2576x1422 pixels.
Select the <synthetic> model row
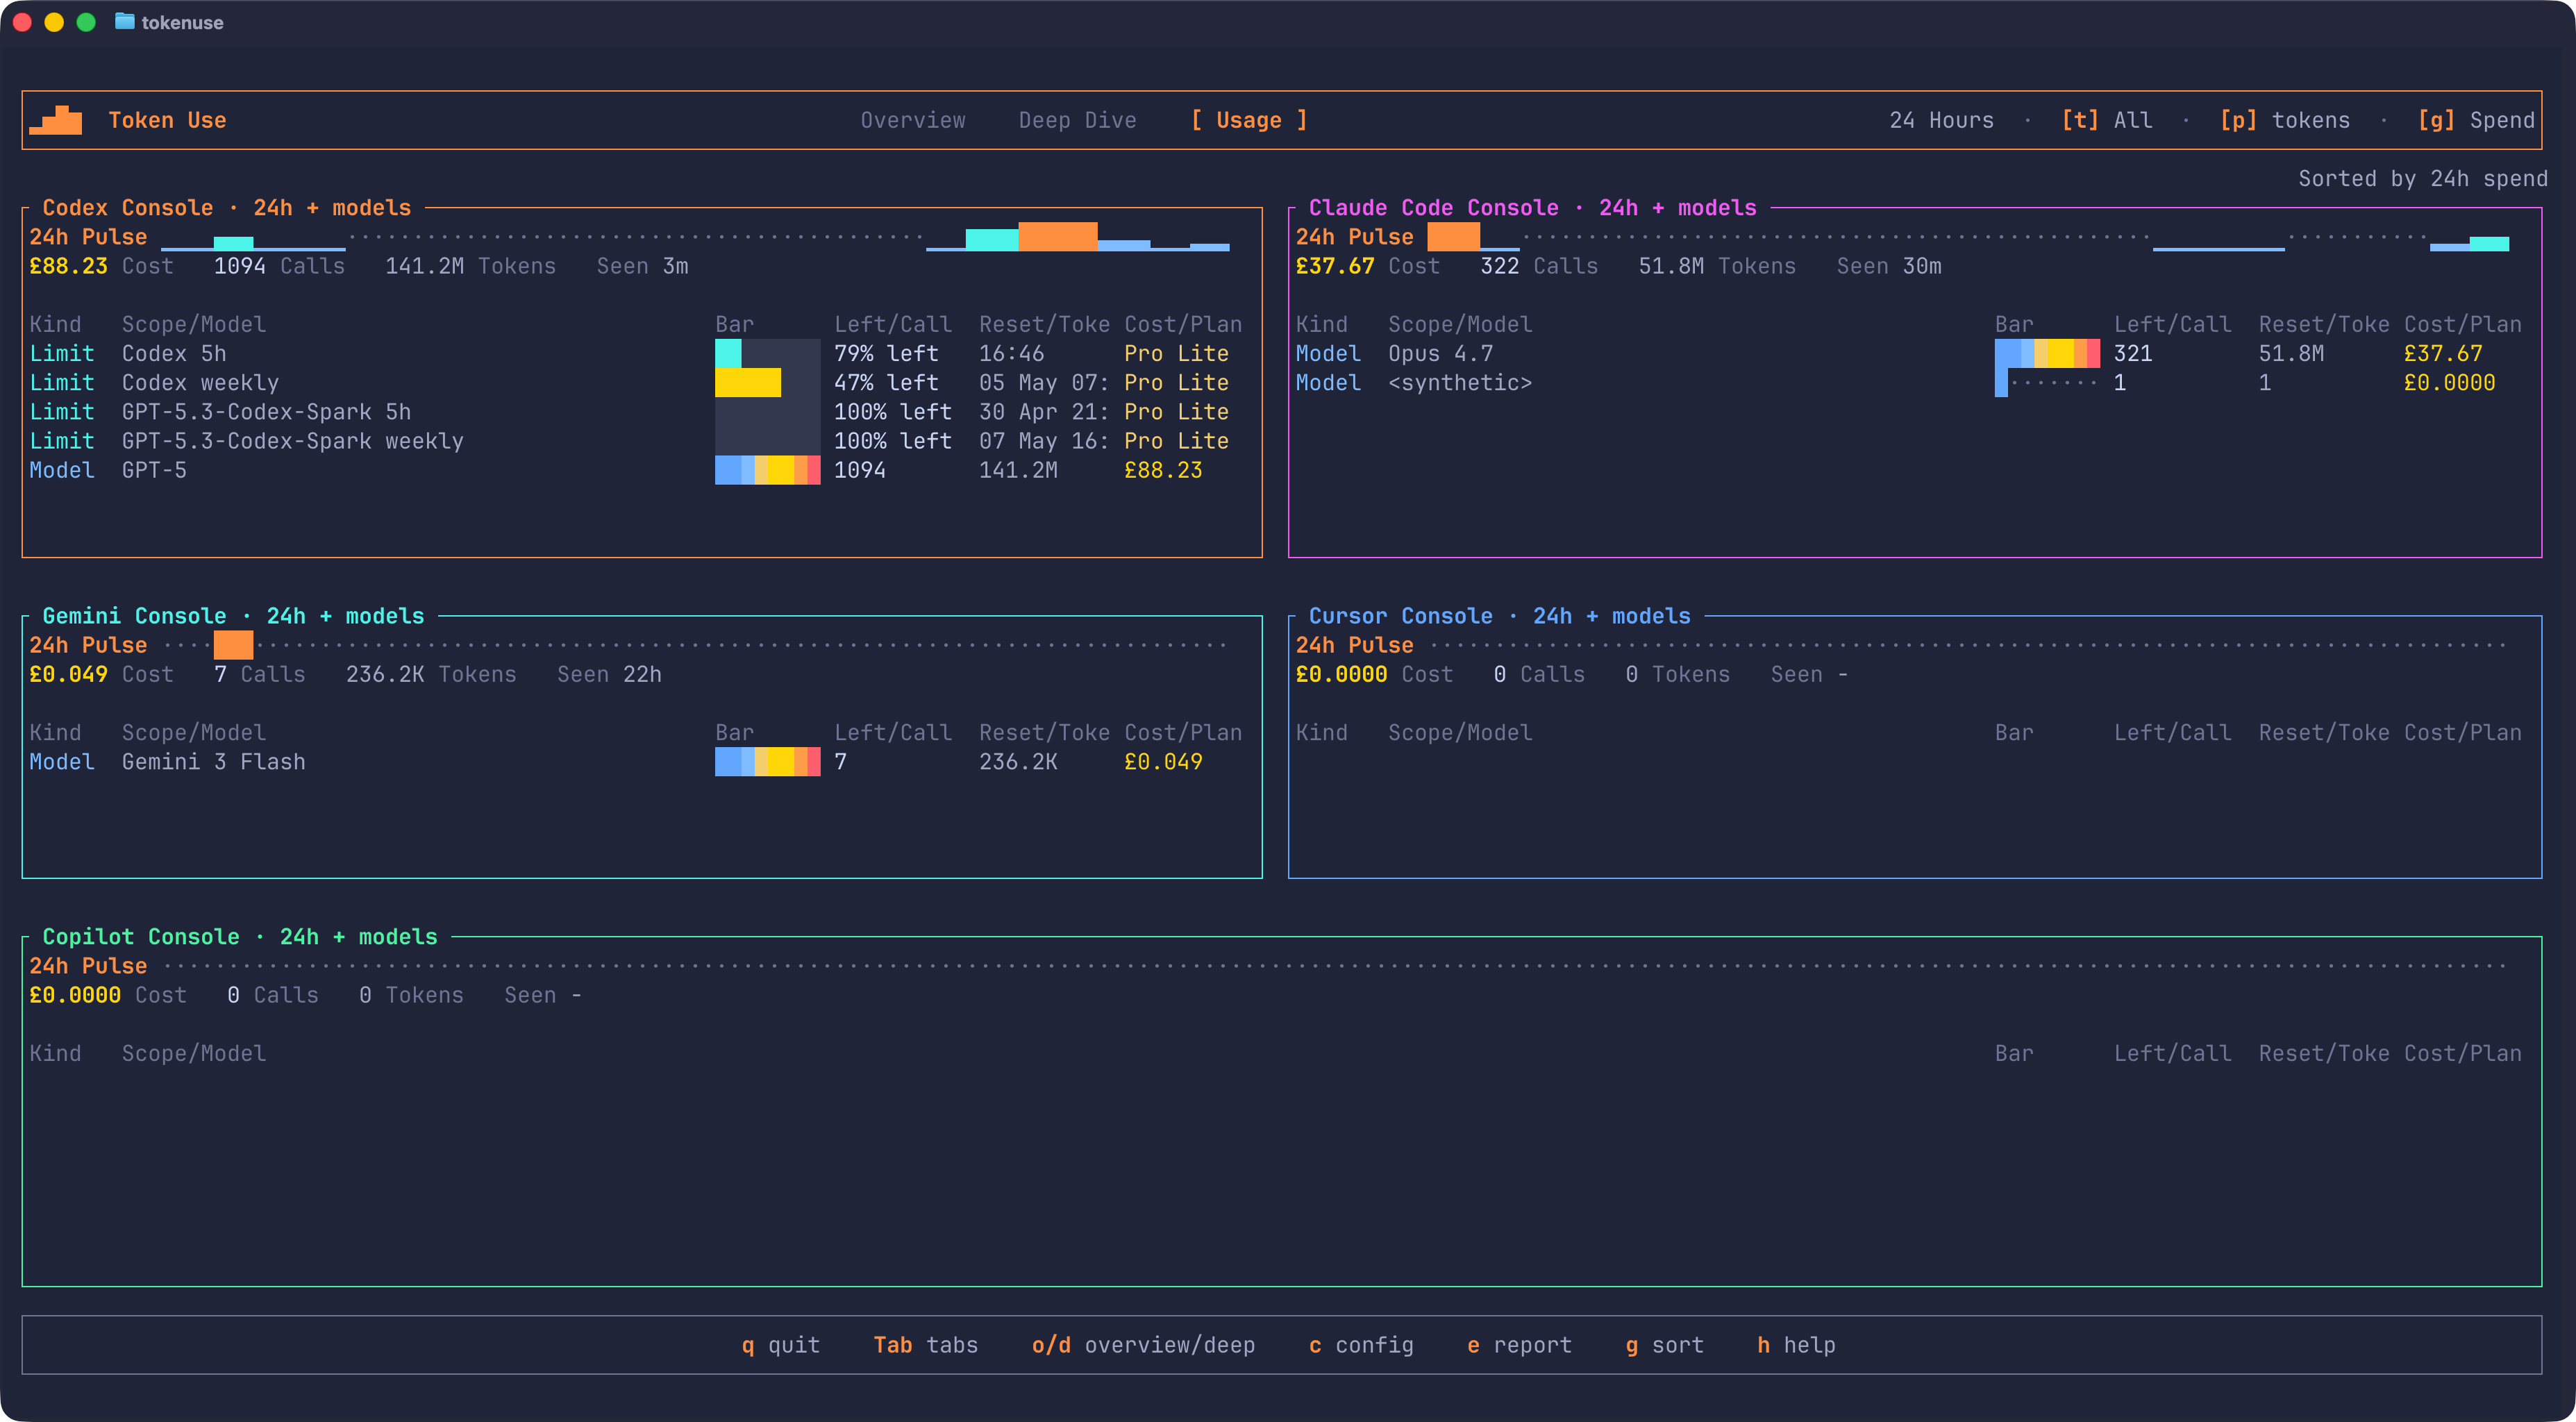tap(1909, 382)
